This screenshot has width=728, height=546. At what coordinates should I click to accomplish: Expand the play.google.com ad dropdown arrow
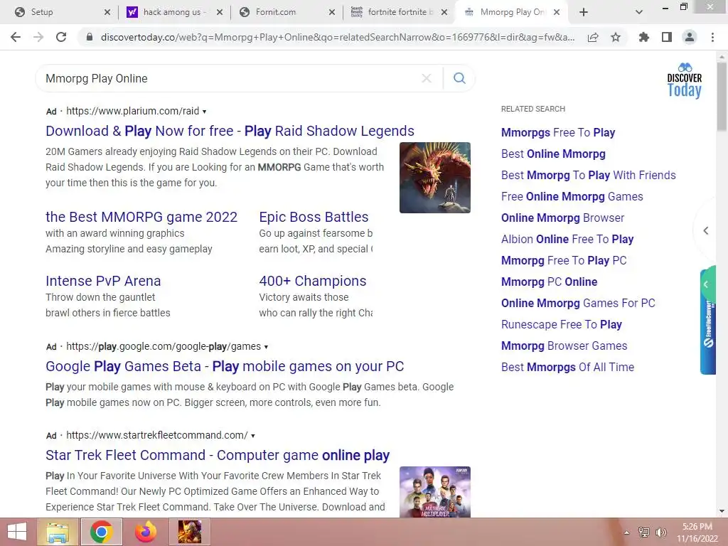coord(266,347)
